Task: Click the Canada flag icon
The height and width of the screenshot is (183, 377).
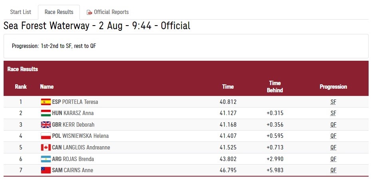Action: click(x=46, y=147)
